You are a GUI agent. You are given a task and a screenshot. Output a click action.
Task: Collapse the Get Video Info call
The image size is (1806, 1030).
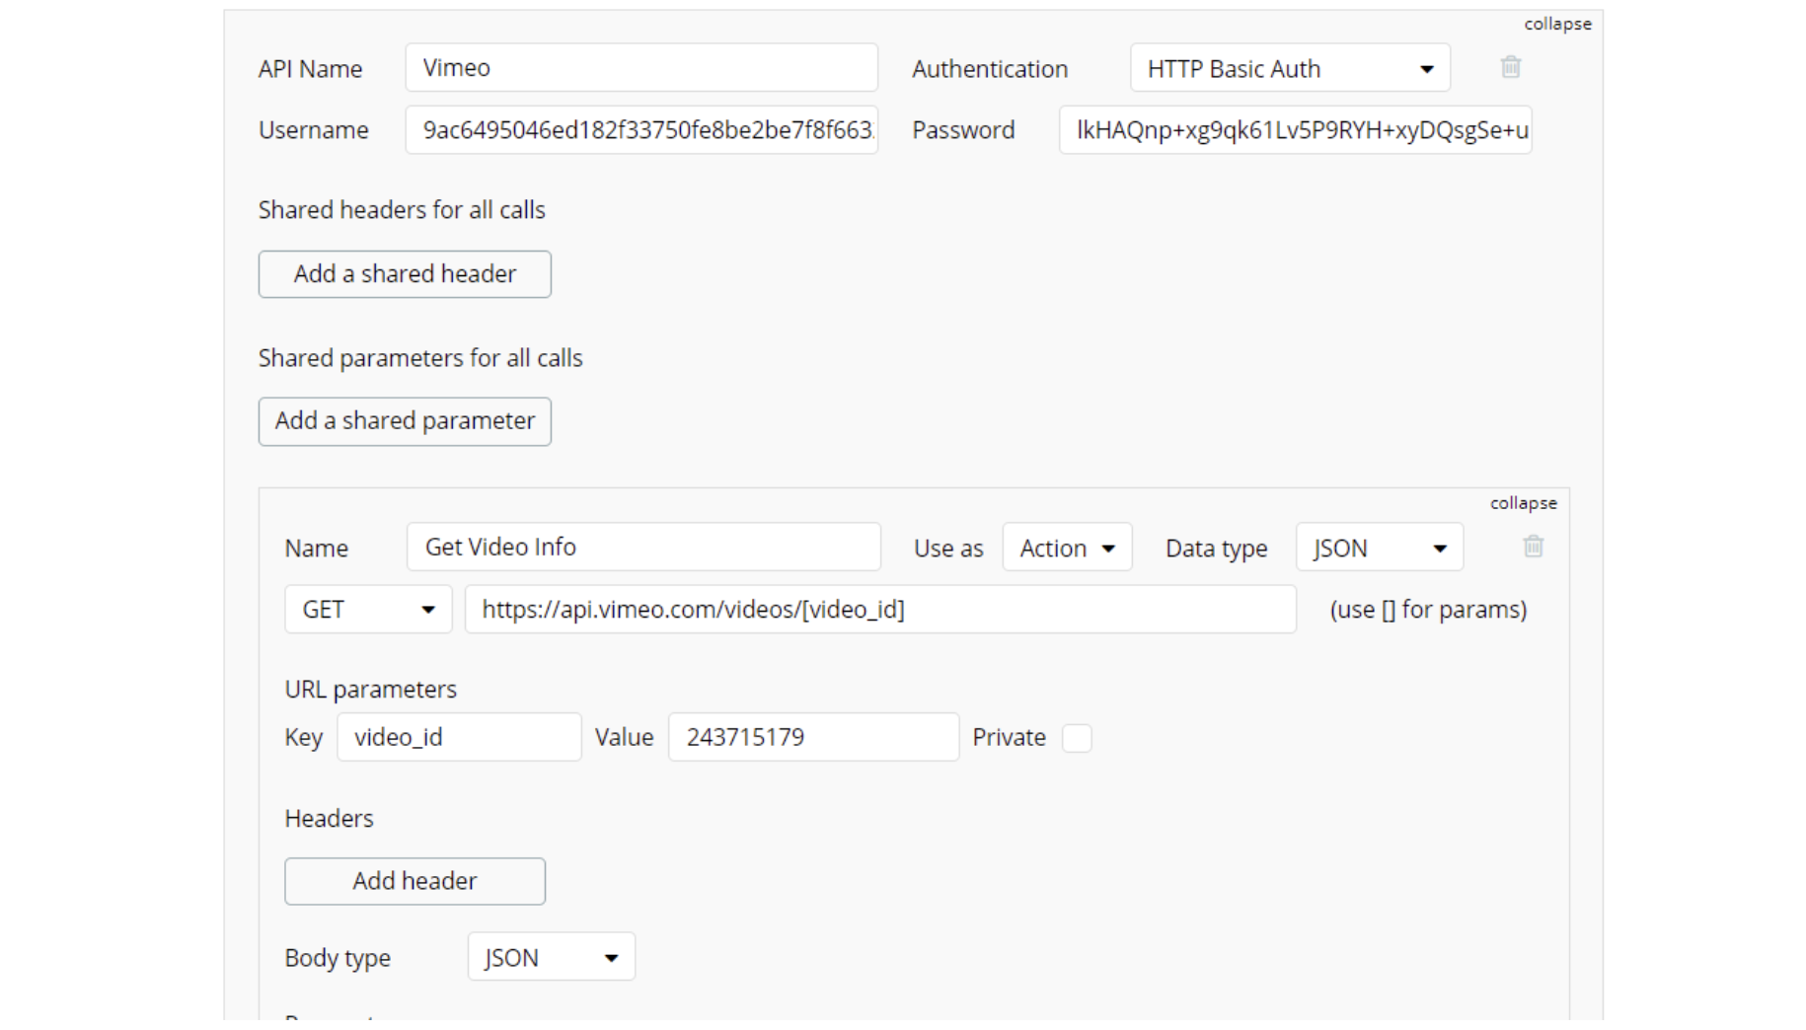[1523, 503]
